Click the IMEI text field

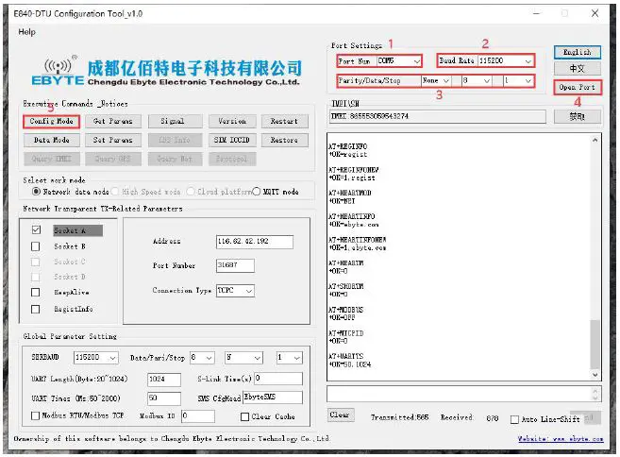click(x=438, y=116)
